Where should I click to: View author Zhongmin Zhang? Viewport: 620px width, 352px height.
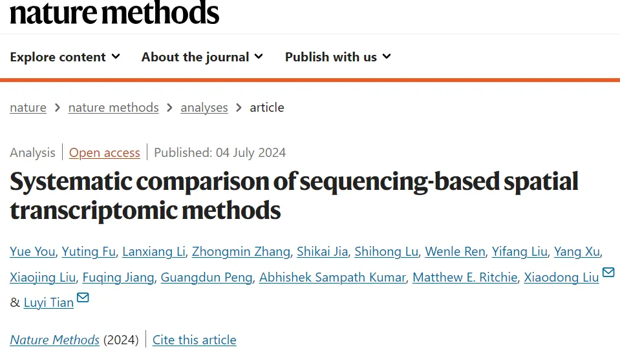click(x=241, y=252)
